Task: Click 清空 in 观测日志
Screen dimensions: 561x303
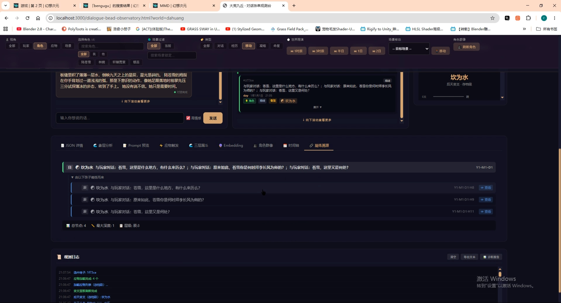Action: [453, 257]
